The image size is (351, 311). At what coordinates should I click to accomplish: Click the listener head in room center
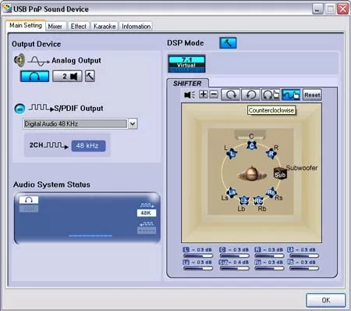pyautogui.click(x=252, y=173)
